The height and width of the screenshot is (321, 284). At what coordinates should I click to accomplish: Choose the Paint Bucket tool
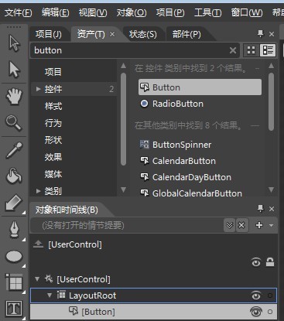point(14,176)
